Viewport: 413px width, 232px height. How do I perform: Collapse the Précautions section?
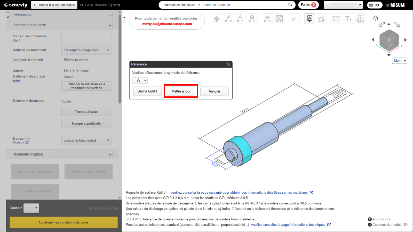(110, 15)
